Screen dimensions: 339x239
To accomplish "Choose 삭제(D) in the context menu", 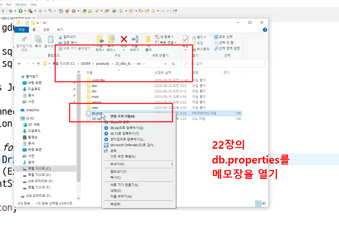I will click(116, 191).
